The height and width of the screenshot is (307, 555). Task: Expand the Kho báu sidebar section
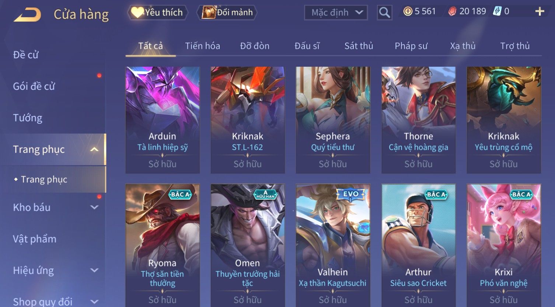tap(94, 207)
